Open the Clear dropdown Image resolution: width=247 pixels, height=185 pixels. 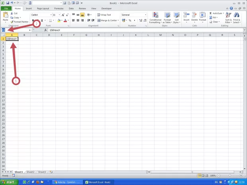[215, 22]
